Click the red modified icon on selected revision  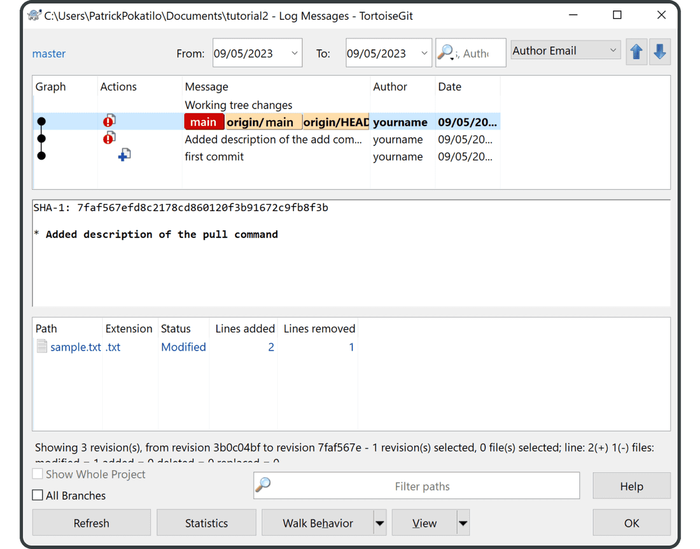click(x=109, y=121)
